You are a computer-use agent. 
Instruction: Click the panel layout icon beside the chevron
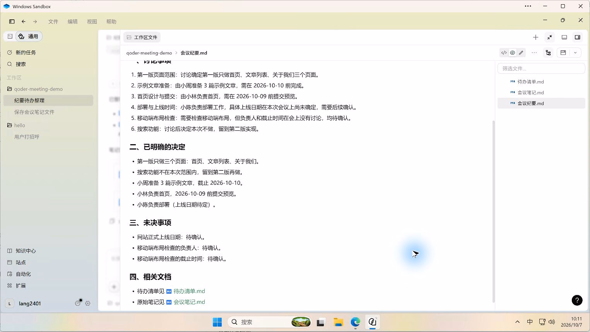pos(563,53)
